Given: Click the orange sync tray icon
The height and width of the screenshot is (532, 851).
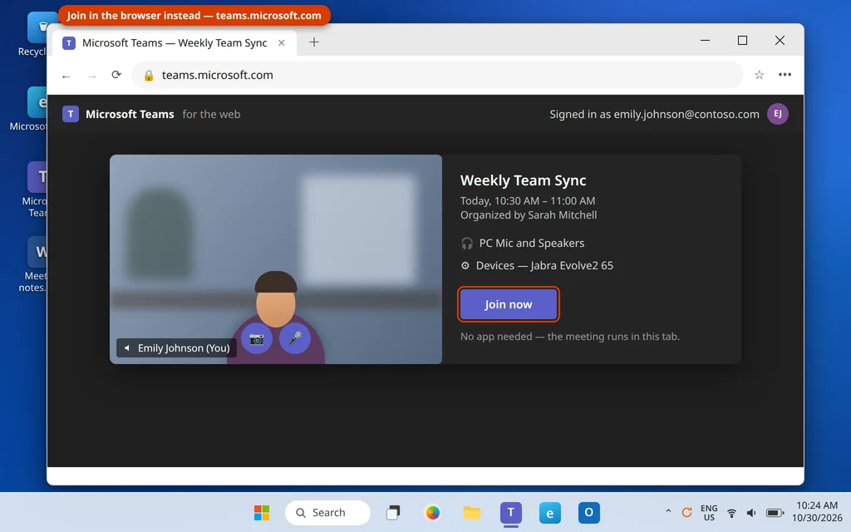Looking at the screenshot, I should (686, 512).
